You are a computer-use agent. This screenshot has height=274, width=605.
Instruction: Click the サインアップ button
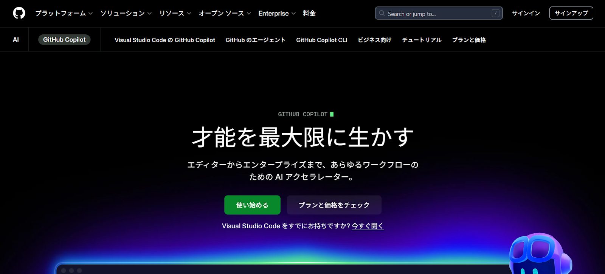click(571, 13)
